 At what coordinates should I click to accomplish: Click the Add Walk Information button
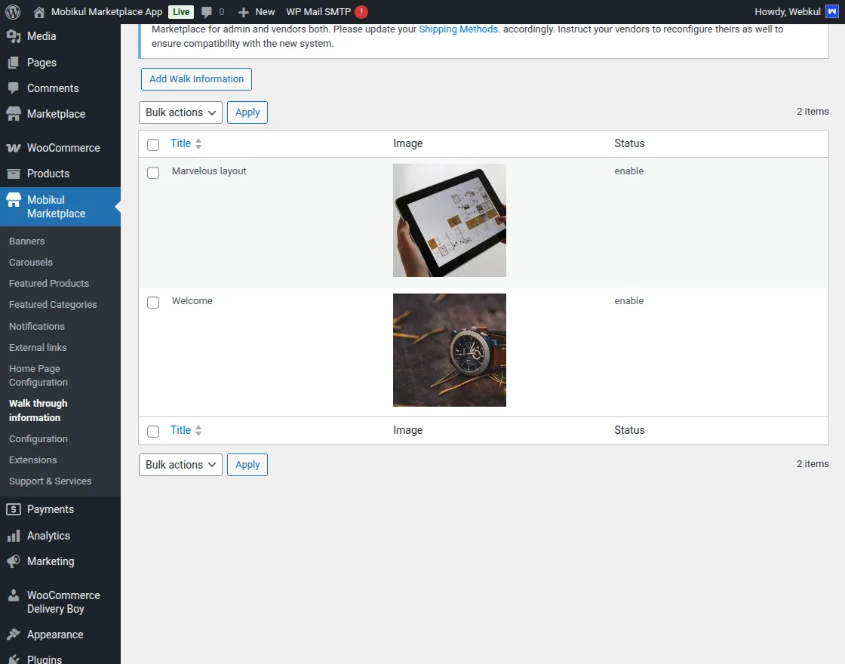(x=195, y=78)
